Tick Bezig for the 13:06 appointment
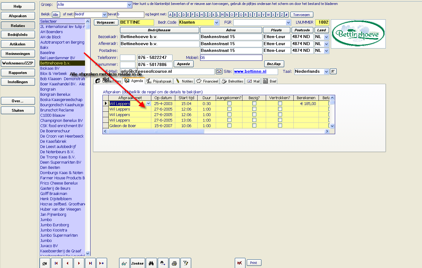The image size is (422, 268). [254, 120]
